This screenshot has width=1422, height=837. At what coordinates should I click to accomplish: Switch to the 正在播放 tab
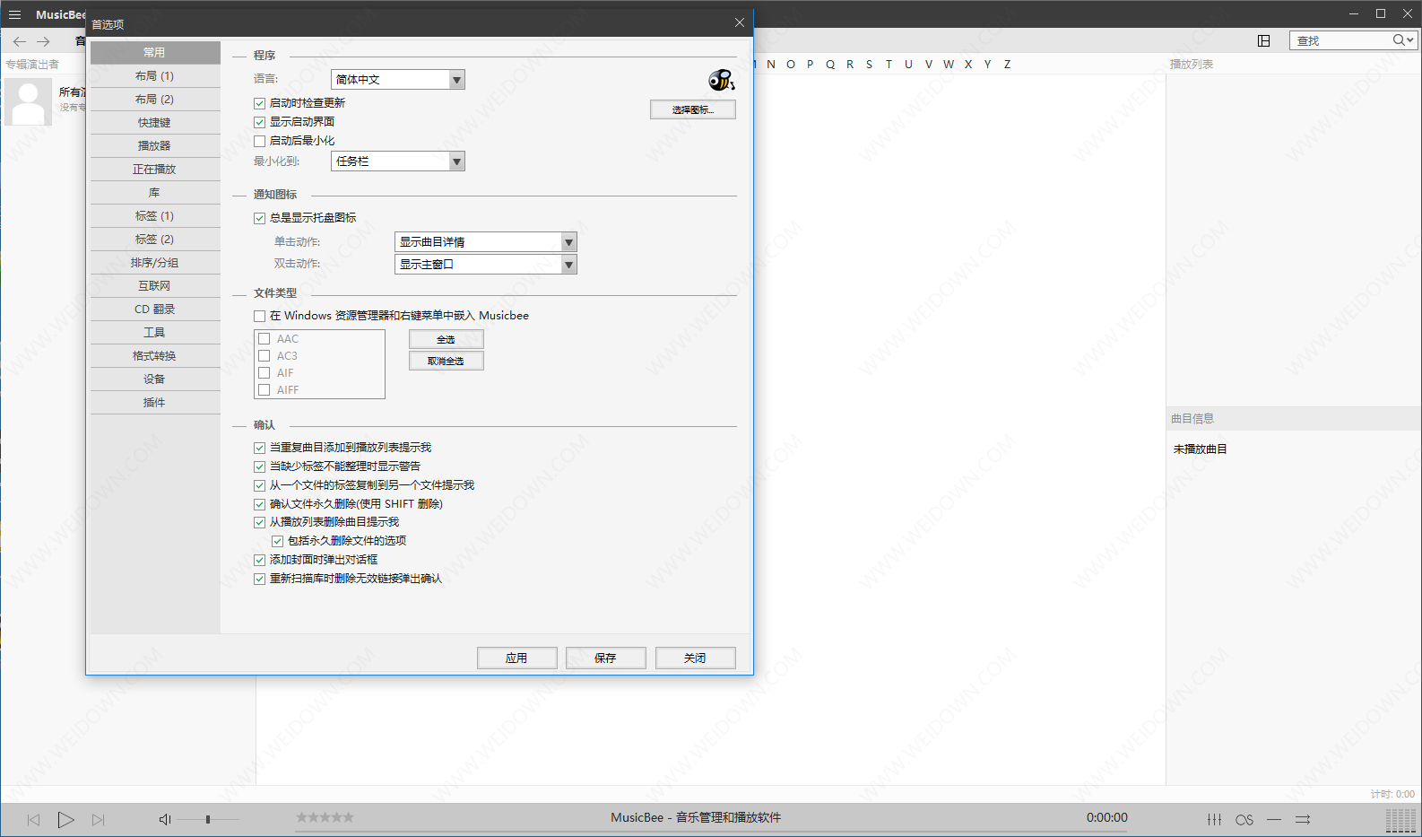click(x=155, y=170)
